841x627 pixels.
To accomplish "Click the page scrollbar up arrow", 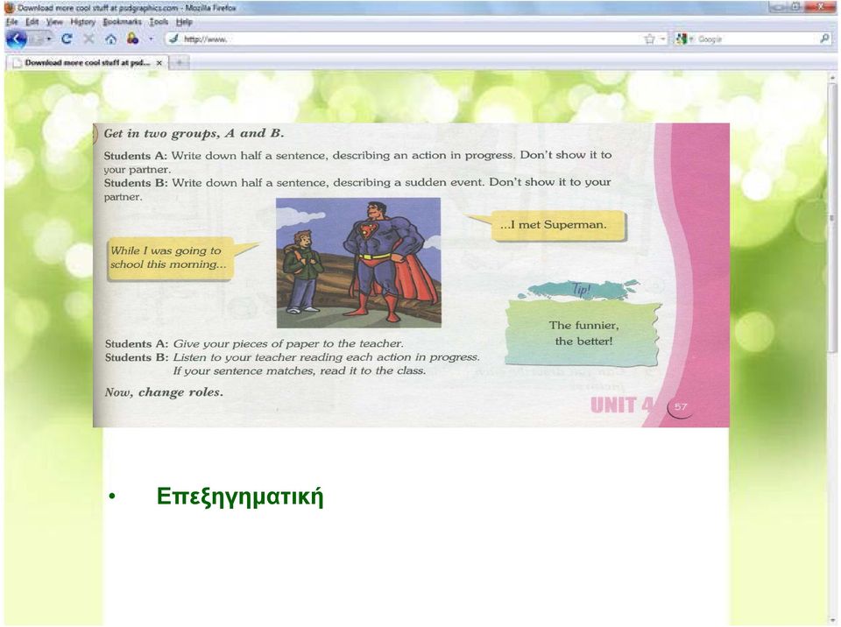I will click(x=832, y=77).
